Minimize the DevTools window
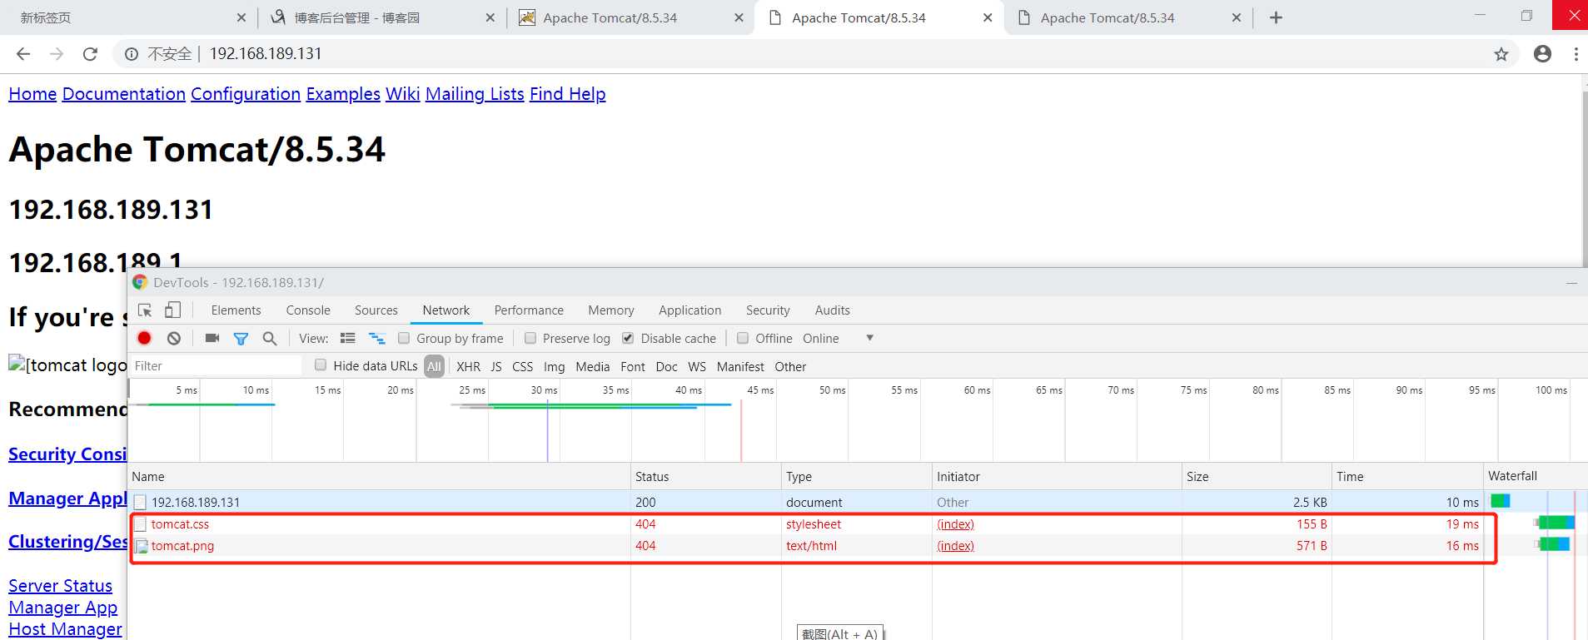 (1571, 284)
